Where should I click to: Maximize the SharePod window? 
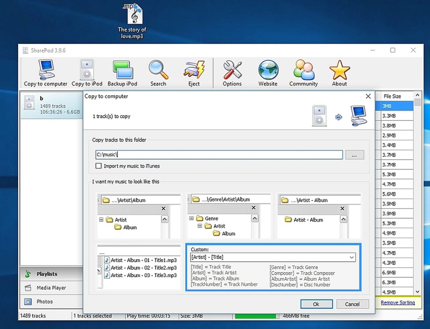pos(393,50)
